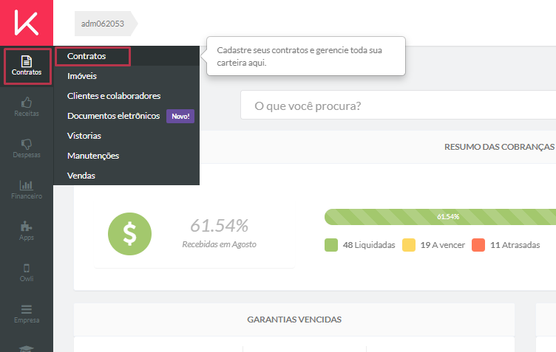
Task: Click the large 61.54% figure
Action: (219, 225)
